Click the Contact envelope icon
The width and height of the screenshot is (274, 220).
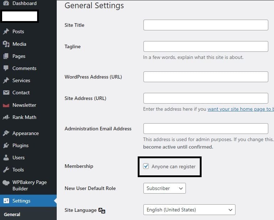tap(6, 92)
